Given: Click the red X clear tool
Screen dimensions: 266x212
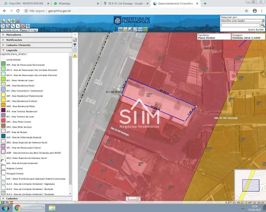Looking at the screenshot, I should tap(23, 26).
